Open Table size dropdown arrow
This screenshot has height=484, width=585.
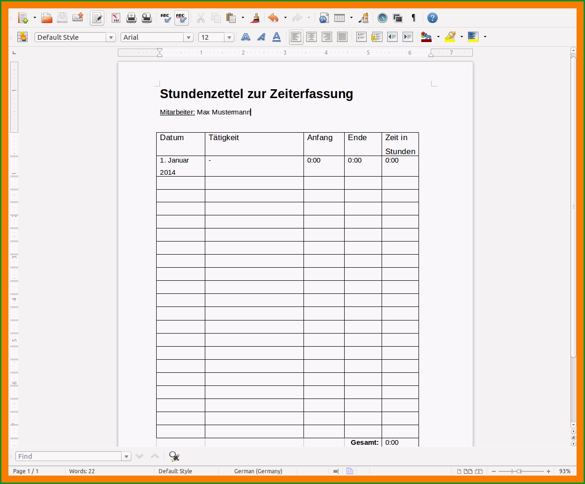click(351, 18)
